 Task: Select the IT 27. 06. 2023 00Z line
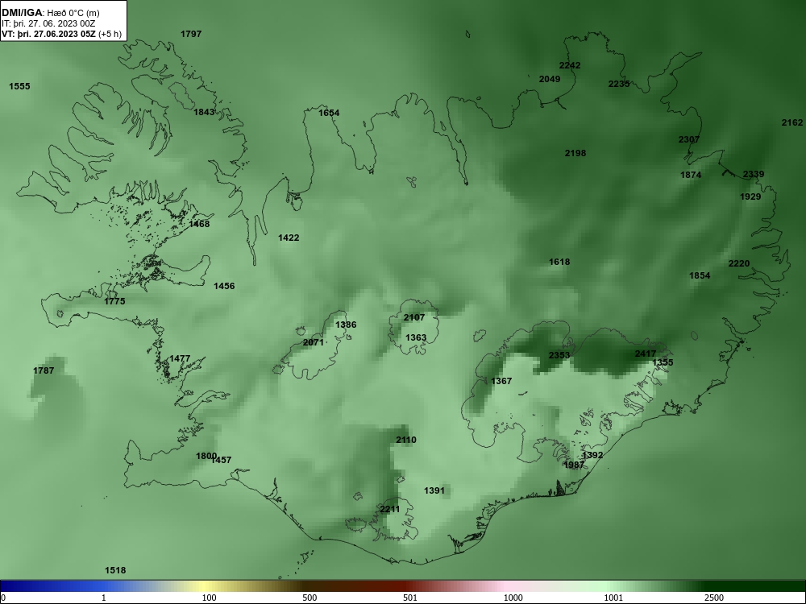(48, 23)
